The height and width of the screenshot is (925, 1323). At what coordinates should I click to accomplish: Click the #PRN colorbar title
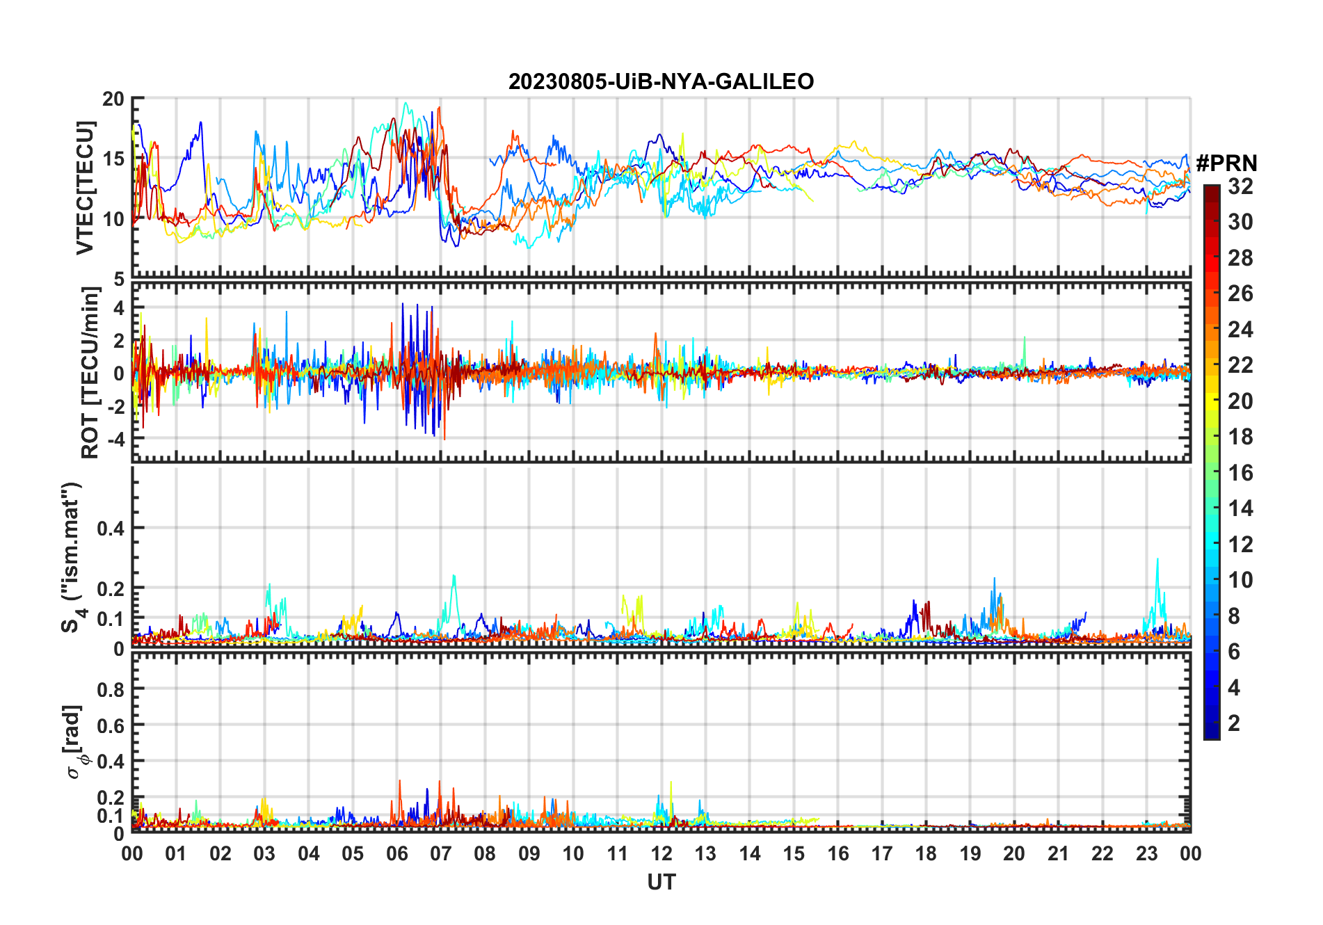coord(1226,163)
